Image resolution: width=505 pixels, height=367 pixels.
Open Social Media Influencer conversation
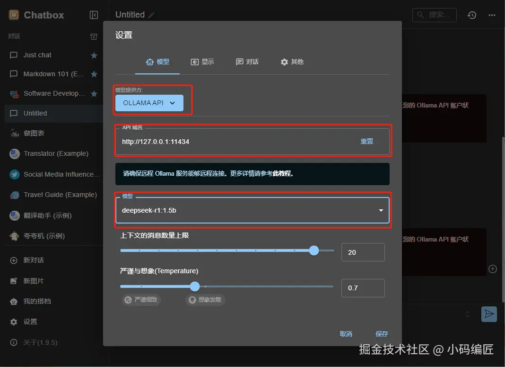tap(54, 174)
